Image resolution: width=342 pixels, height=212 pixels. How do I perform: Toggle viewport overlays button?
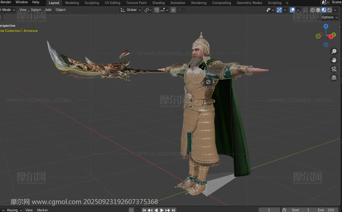coord(293,10)
